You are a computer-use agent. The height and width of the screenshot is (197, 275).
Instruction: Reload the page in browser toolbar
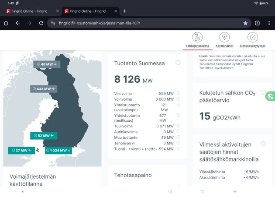click(41, 23)
